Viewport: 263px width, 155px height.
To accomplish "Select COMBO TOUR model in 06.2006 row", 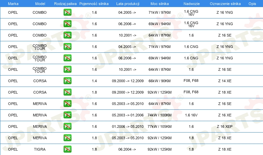I will pyautogui.click(x=40, y=58).
